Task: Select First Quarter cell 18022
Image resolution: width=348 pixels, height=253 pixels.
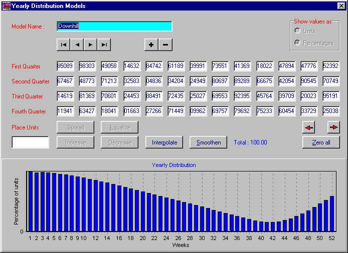Action: coord(265,66)
